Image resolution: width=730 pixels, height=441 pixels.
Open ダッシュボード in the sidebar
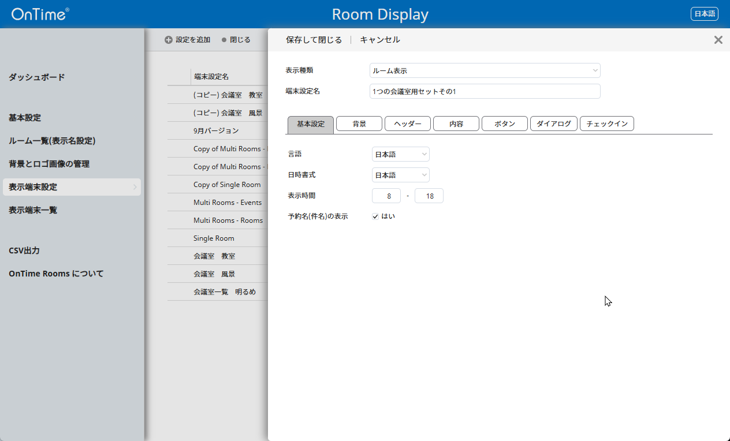coord(37,77)
